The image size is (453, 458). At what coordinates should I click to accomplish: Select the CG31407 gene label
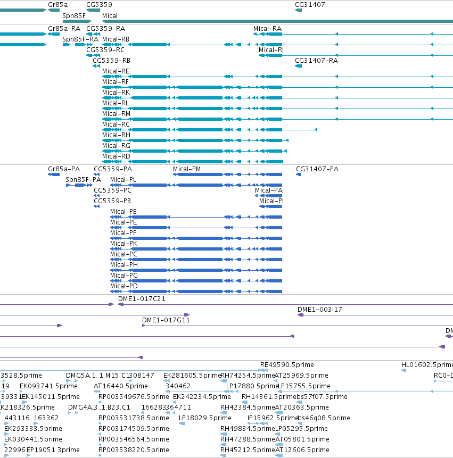310,5
